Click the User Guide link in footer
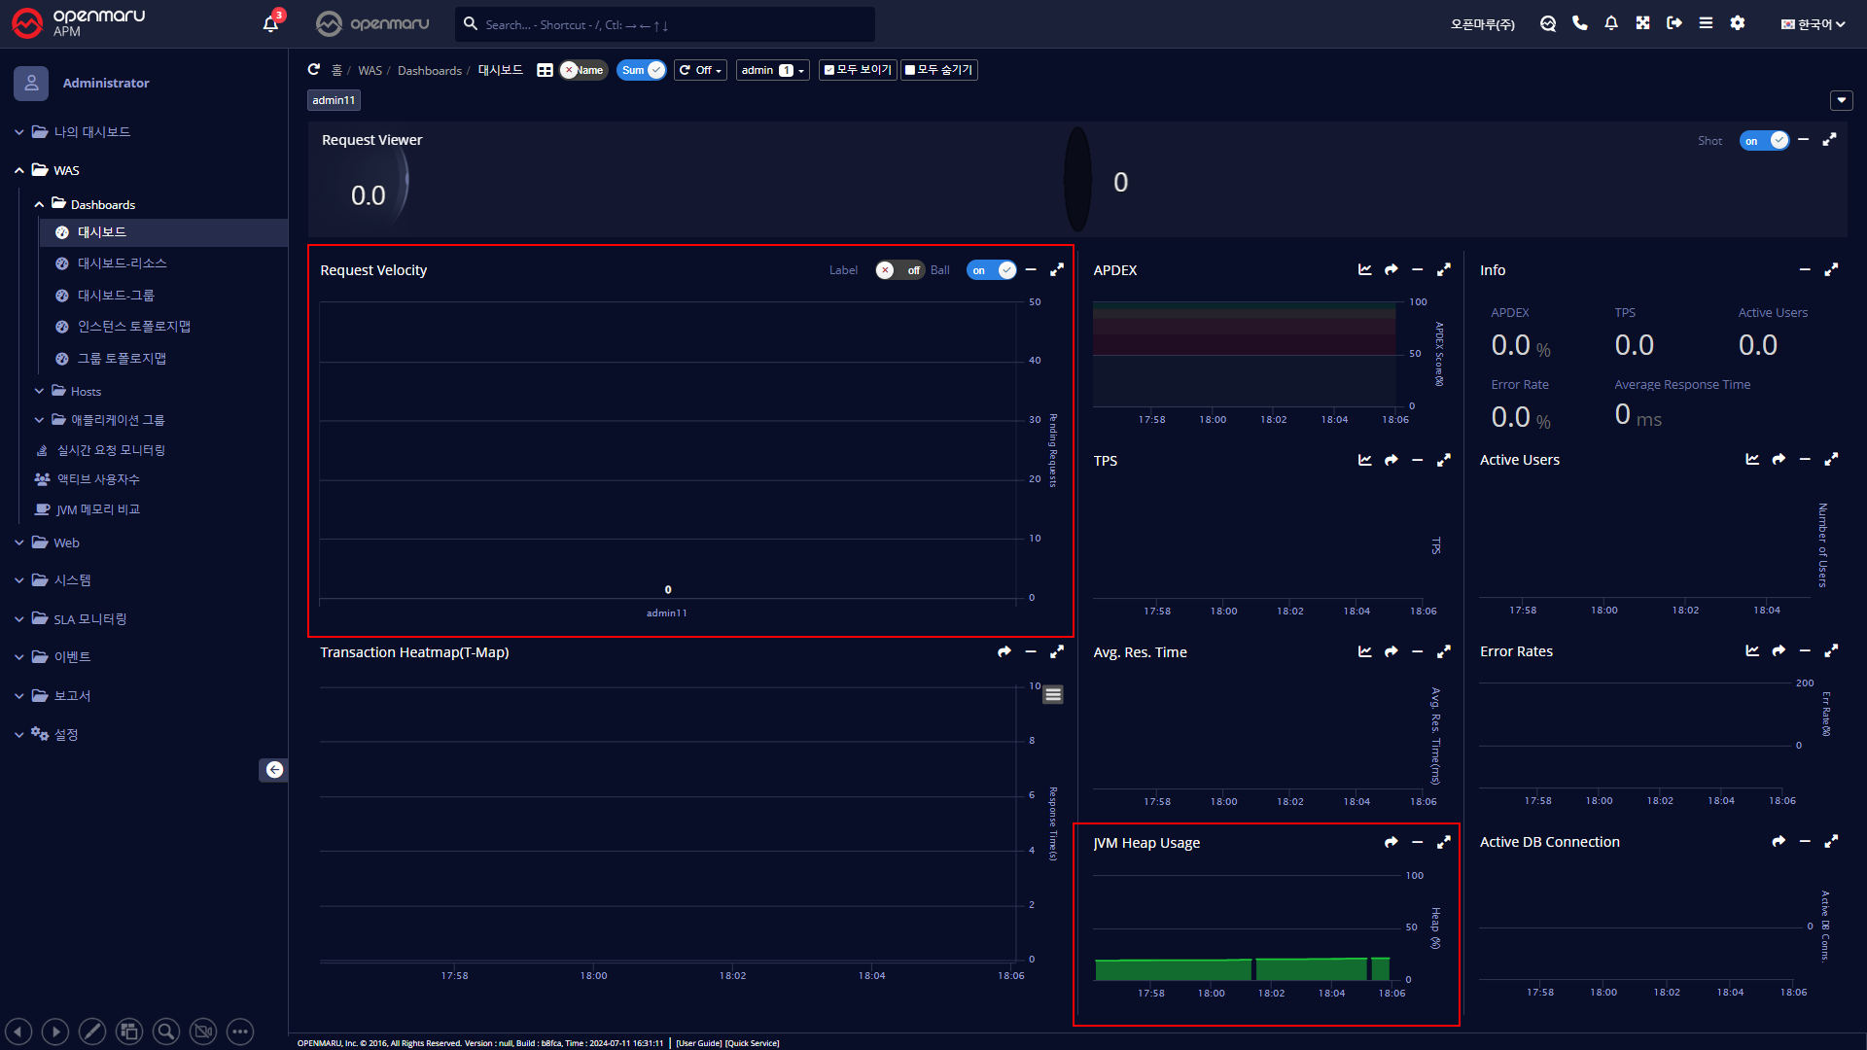The height and width of the screenshot is (1050, 1867). point(699,1043)
